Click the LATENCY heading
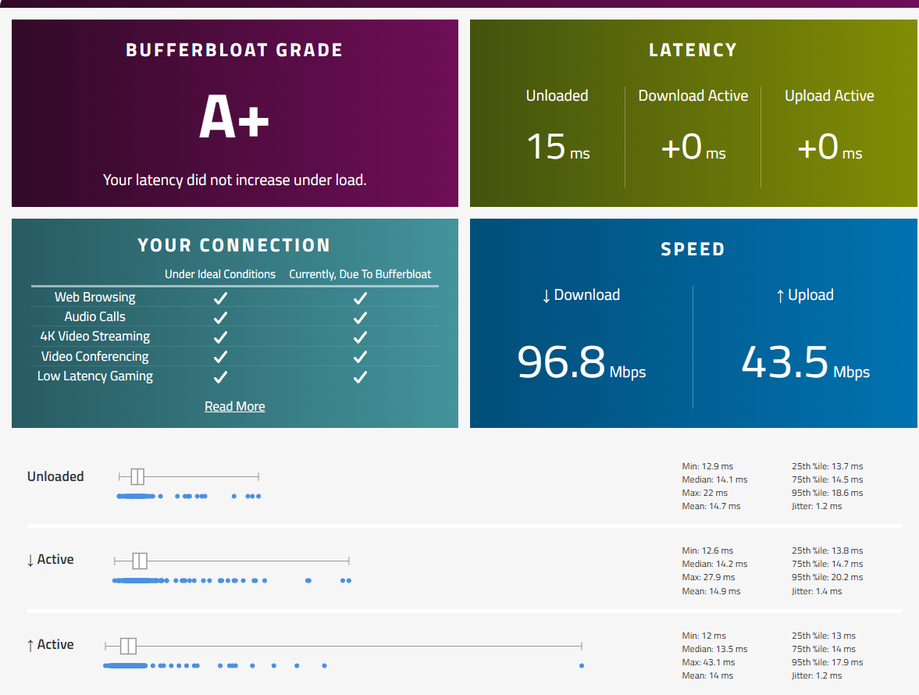This screenshot has width=919, height=695. [693, 51]
